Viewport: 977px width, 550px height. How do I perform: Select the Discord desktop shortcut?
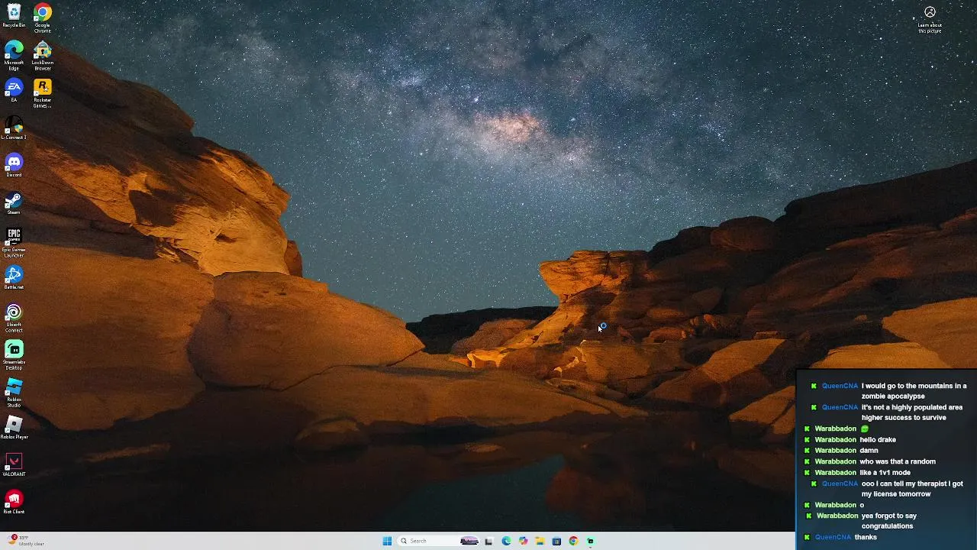pos(14,165)
